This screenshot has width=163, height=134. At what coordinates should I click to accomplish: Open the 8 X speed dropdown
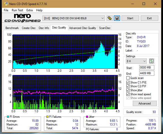[136, 61]
